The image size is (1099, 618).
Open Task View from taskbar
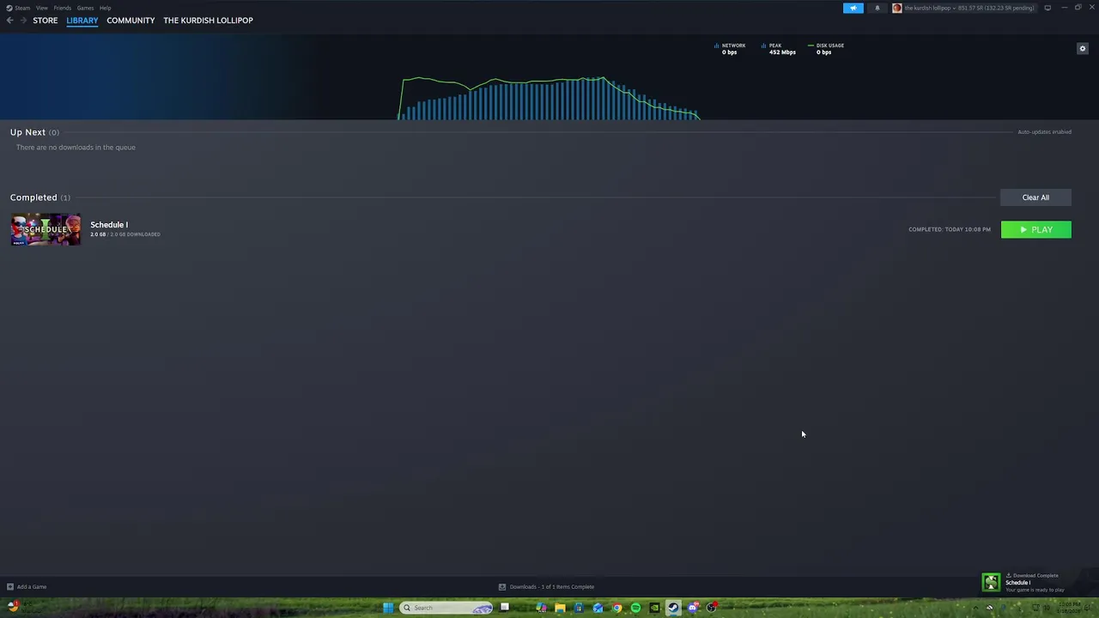505,607
